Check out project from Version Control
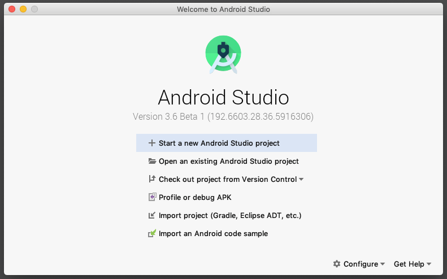Image resolution: width=447 pixels, height=279 pixels. tap(227, 179)
